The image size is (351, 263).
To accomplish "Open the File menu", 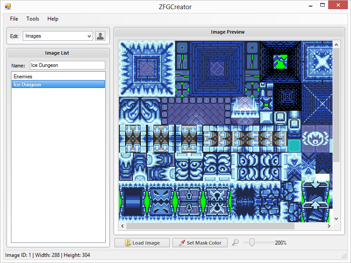I will tap(14, 19).
